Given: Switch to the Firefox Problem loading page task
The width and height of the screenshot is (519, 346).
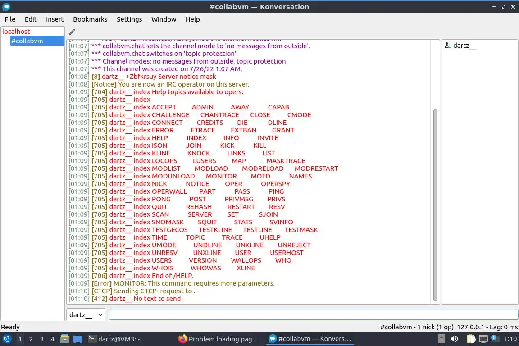Looking at the screenshot, I should pyautogui.click(x=219, y=339).
